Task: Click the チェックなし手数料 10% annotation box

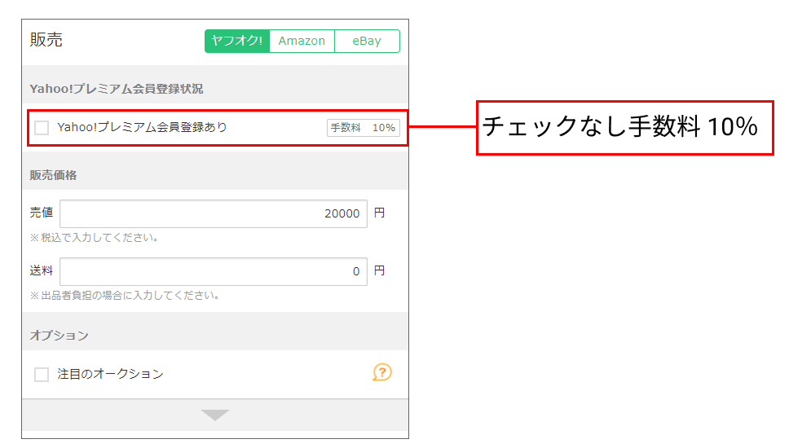Action: coord(624,128)
